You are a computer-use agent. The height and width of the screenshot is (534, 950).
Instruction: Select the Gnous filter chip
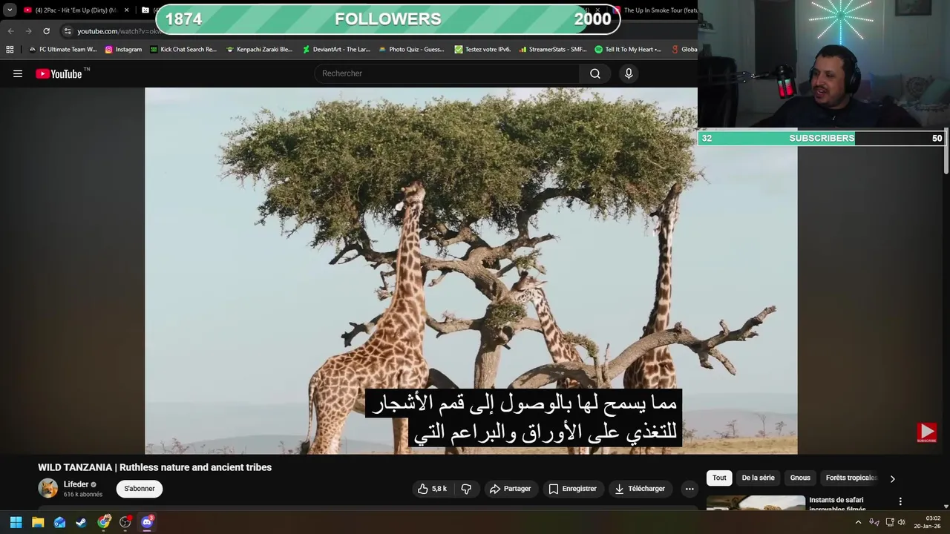click(x=800, y=478)
